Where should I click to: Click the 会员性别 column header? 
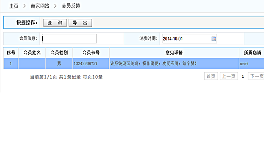(x=59, y=53)
